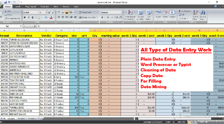Screen dimensions: 224x124
Task: Open the Insert Function button
Action: click(35, 26)
